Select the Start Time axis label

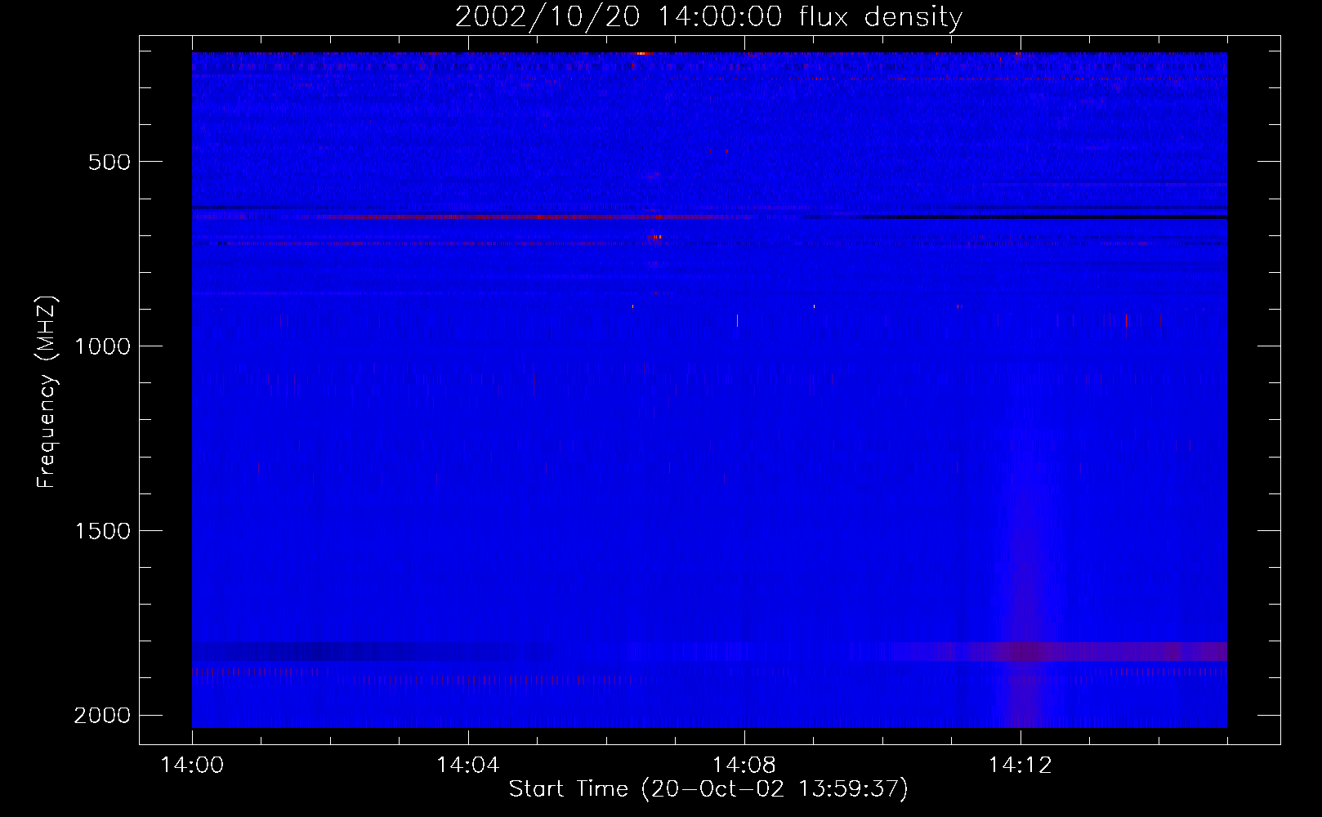click(x=708, y=789)
